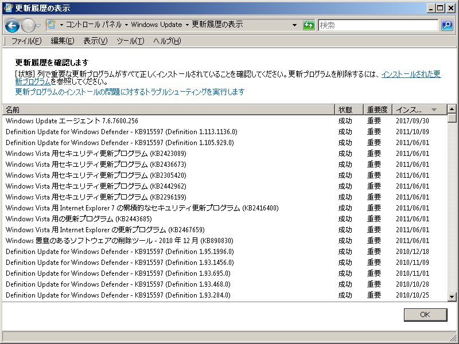Select 更新履歴の表示 breadcrumb

(217, 25)
